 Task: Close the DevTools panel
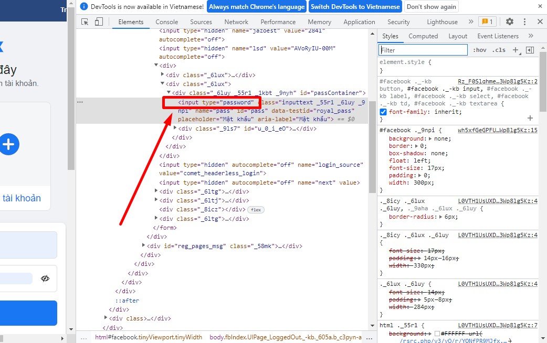[540, 22]
